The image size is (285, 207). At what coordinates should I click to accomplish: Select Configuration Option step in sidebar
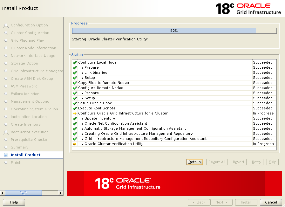click(29, 25)
